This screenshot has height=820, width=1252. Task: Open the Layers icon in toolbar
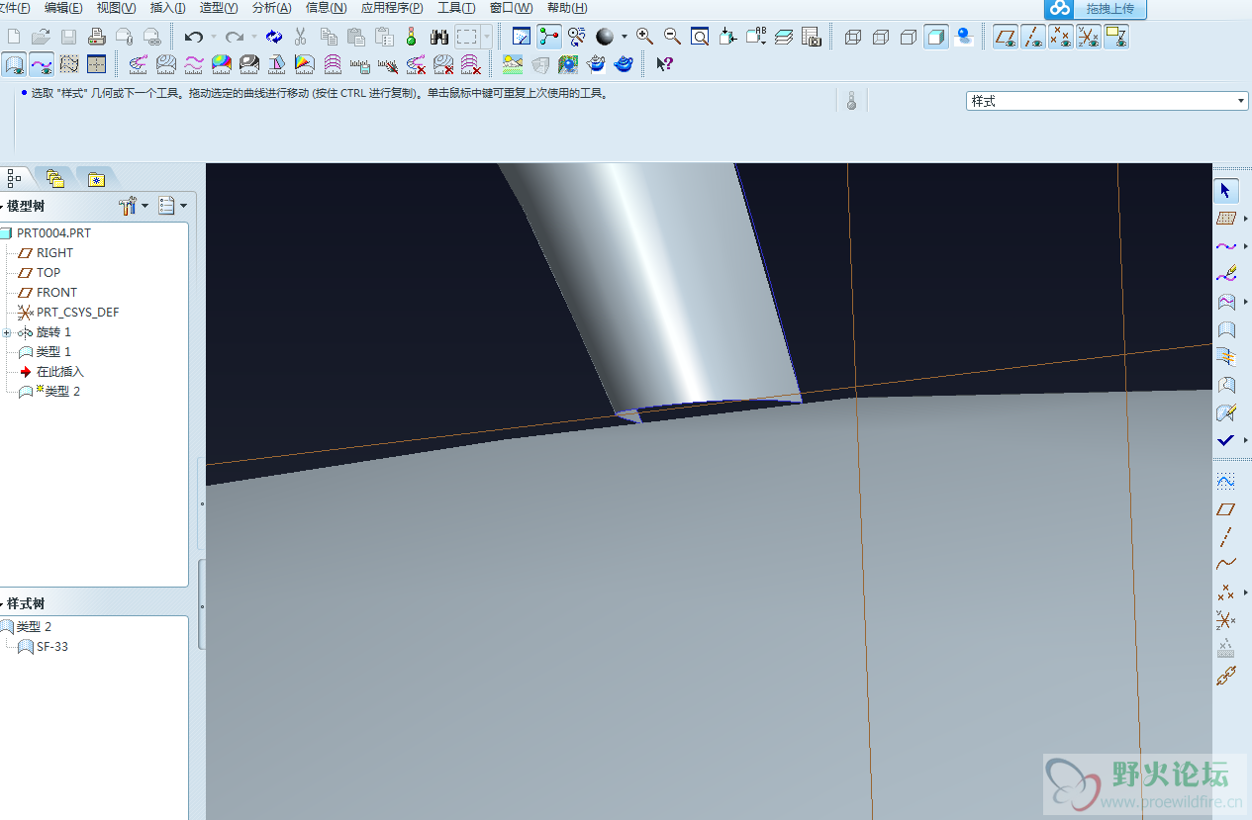(x=783, y=37)
